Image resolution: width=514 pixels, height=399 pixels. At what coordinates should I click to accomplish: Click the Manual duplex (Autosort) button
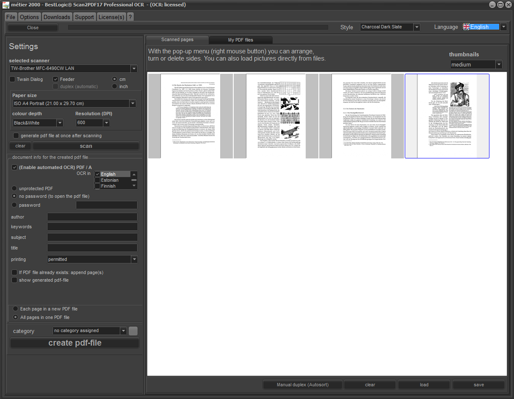[303, 385]
